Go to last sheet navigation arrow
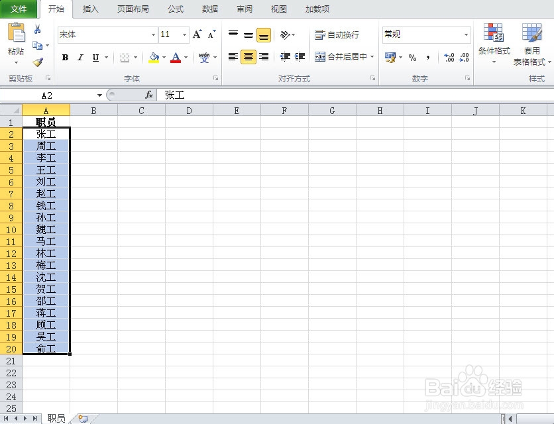 pos(35,418)
